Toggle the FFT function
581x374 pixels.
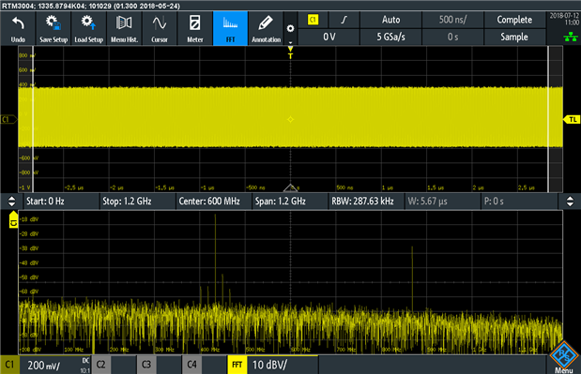point(231,28)
